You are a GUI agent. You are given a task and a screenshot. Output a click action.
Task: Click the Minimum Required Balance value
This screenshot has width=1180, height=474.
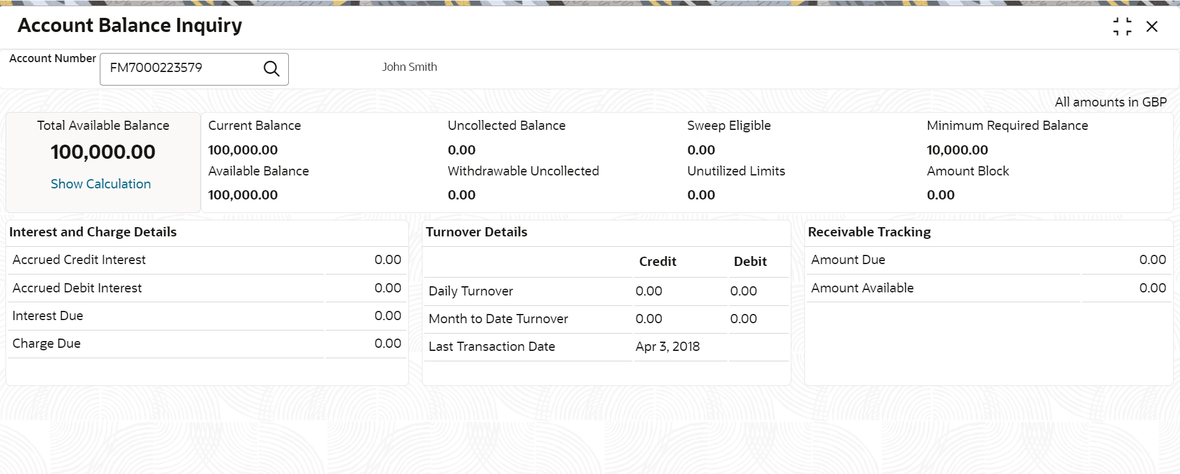[x=957, y=150]
